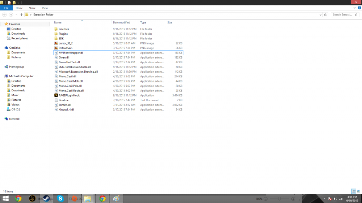362x203 pixels.
Task: Select the Licenses folder
Action: pyautogui.click(x=64, y=29)
